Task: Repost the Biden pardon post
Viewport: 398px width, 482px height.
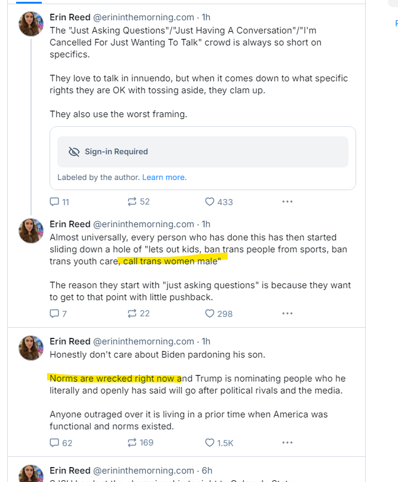Action: pyautogui.click(x=132, y=443)
